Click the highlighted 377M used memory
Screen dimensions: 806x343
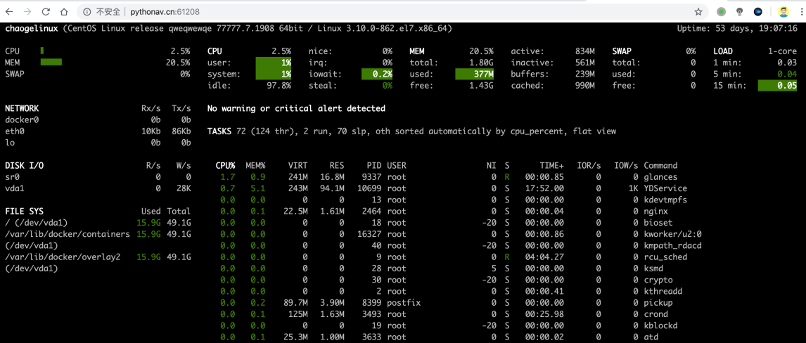tap(475, 74)
